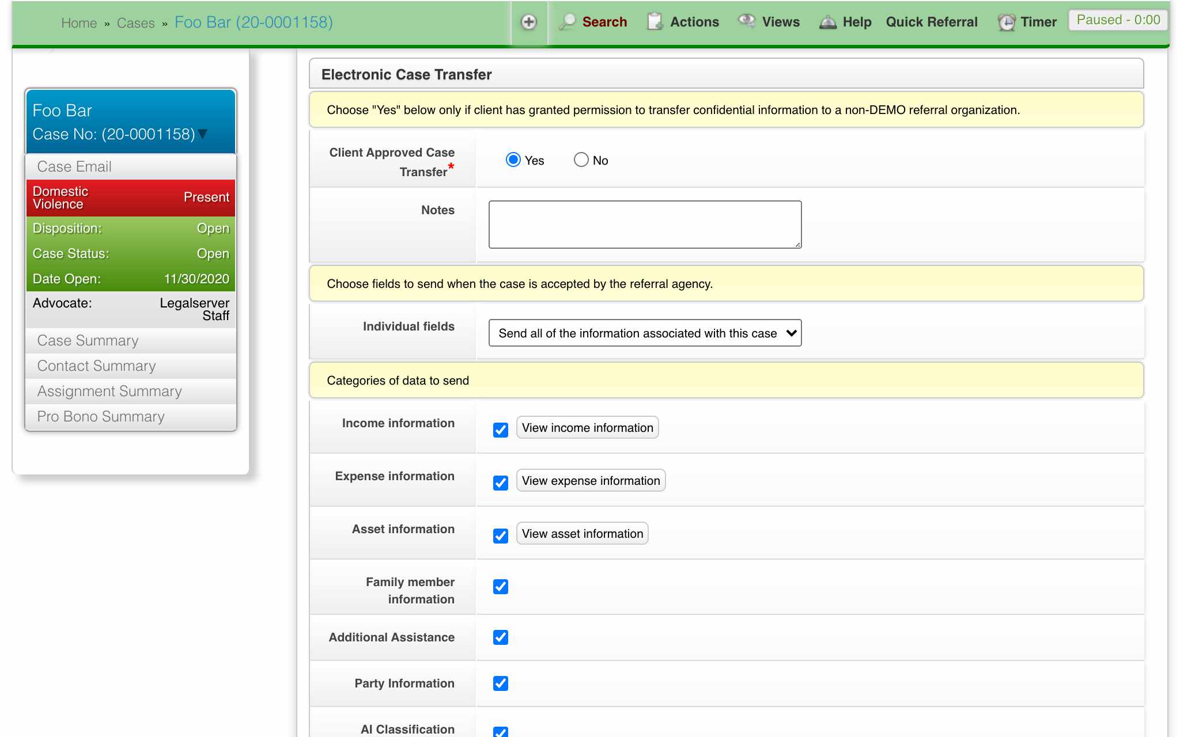Viewport: 1180px width, 737px height.
Task: Toggle AI Classification checkbox
Action: 501,732
